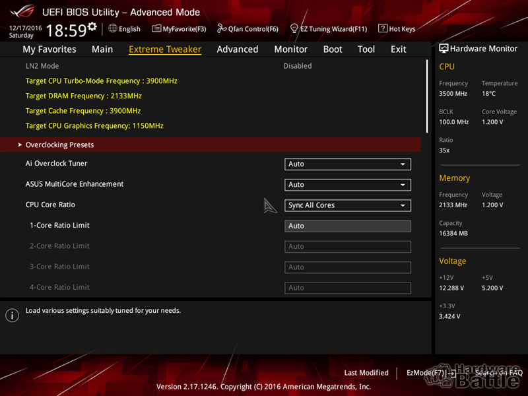Click the +12V 12.288 V reading
Screen dimensions: 528x396
tap(451, 288)
